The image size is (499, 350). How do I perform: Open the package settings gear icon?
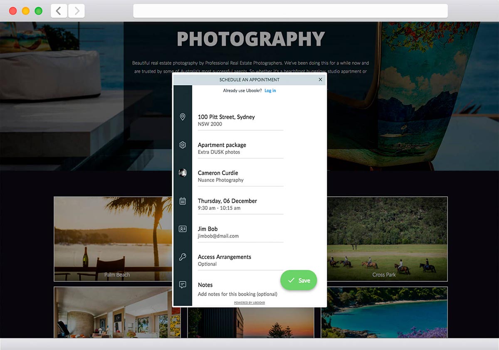[x=183, y=145]
